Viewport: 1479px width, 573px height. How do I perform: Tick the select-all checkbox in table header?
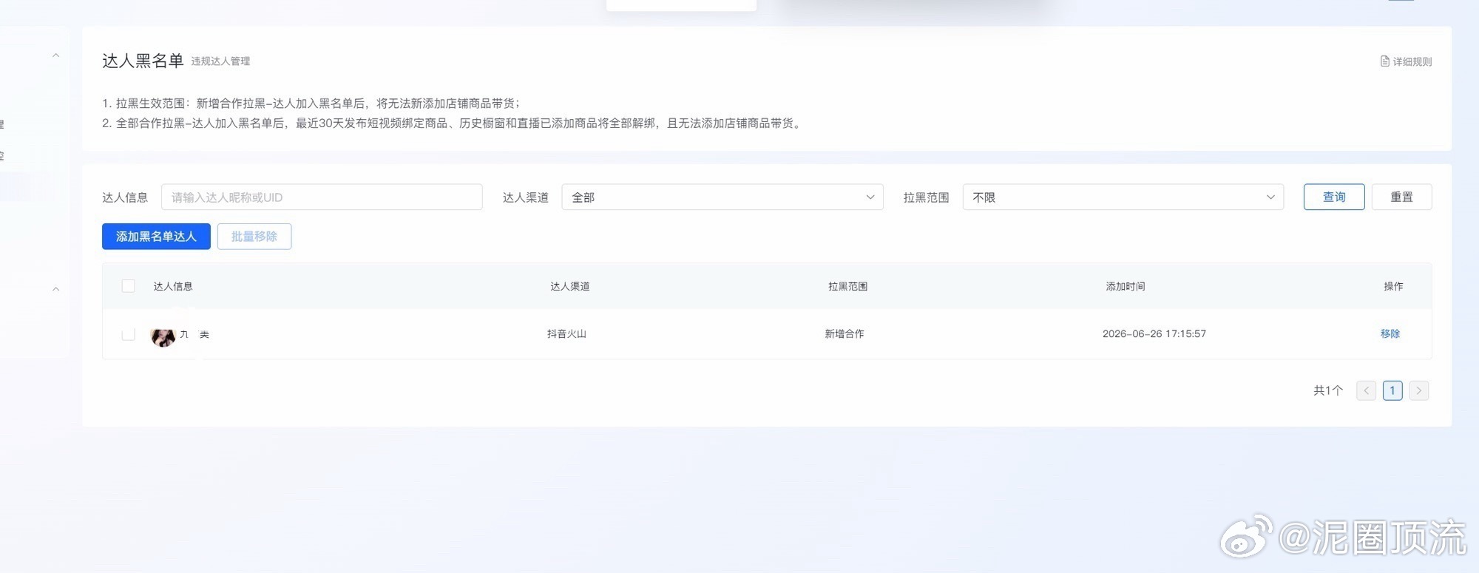click(x=129, y=286)
